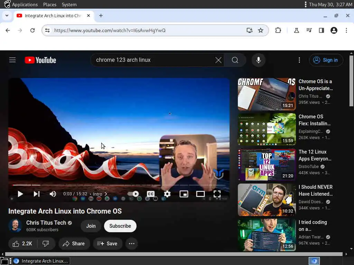Skip to next video
The image size is (354, 265).
pos(37,194)
